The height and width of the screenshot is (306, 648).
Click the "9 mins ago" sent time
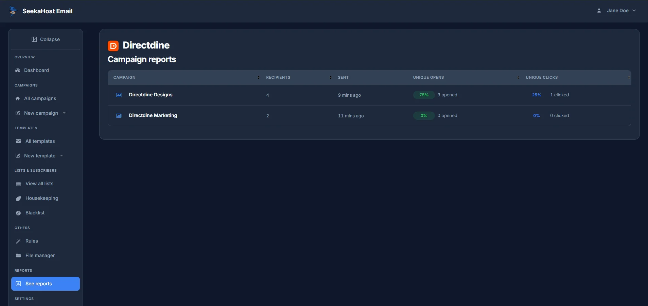[349, 95]
